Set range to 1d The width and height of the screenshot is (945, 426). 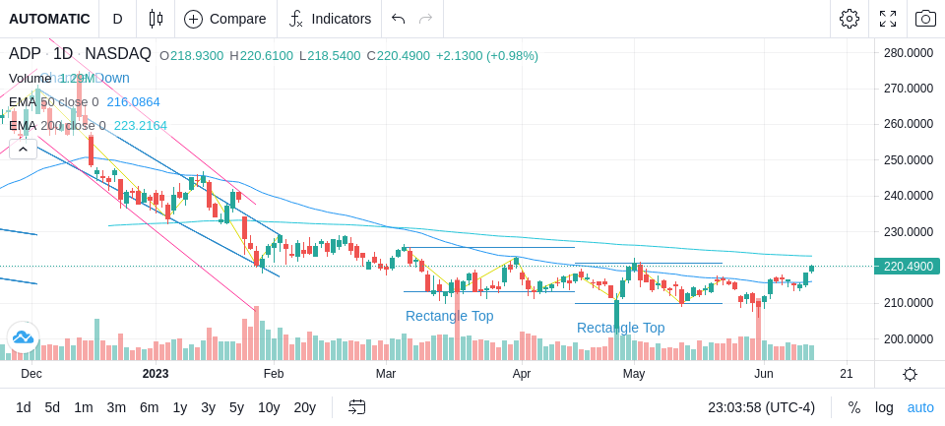coord(24,408)
